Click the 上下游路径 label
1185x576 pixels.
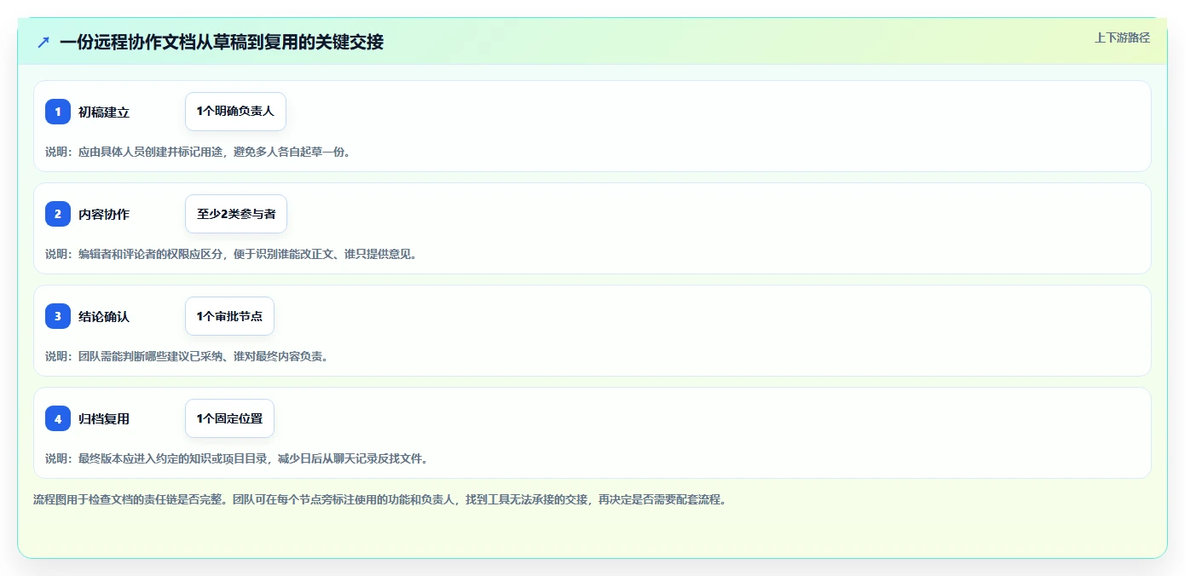click(x=1122, y=37)
